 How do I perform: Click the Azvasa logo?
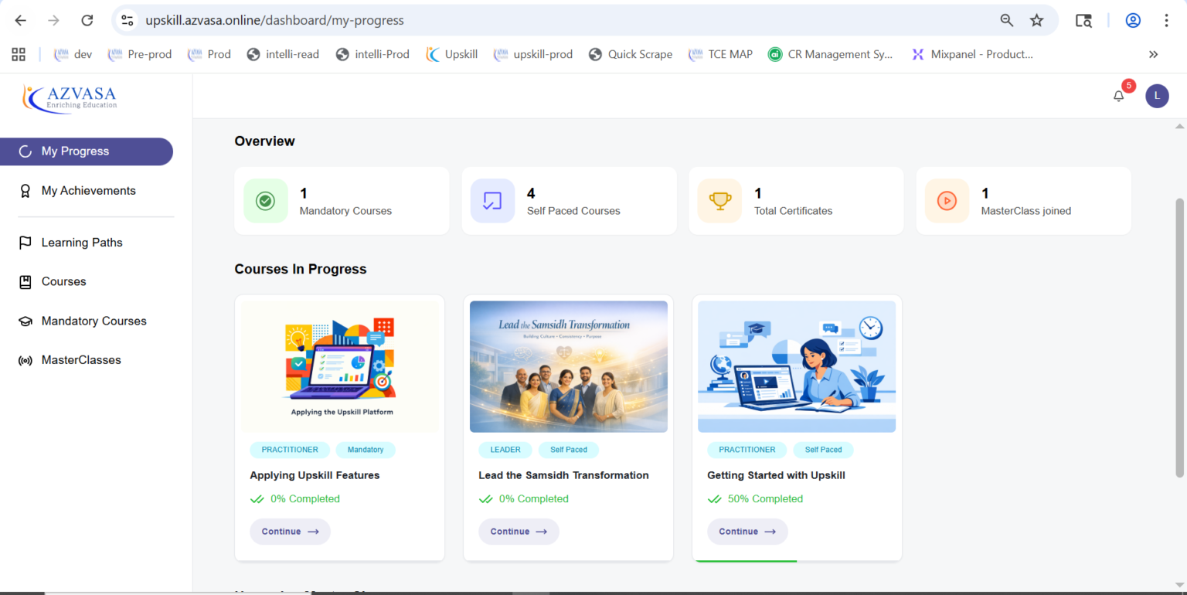point(70,98)
